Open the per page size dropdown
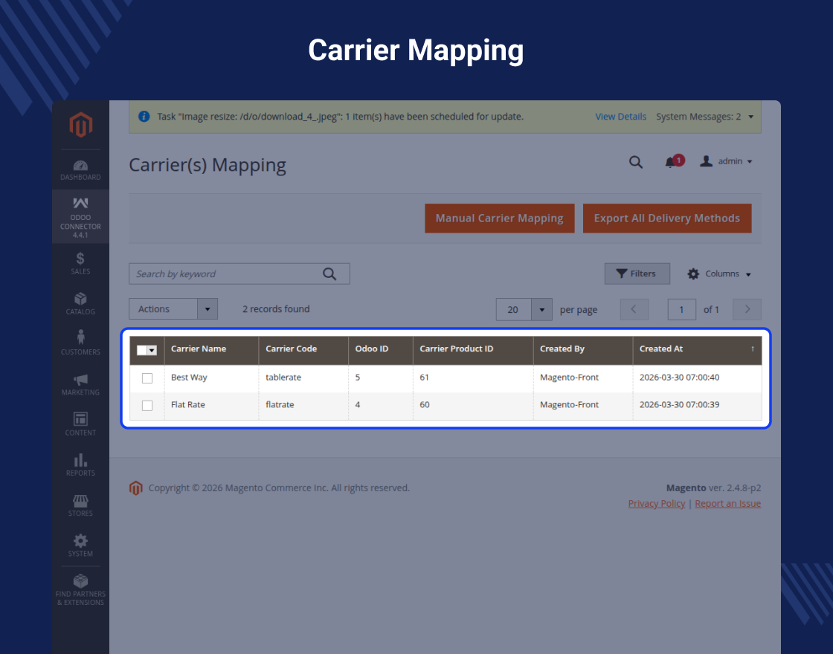Viewport: 833px width, 654px height. tap(542, 309)
